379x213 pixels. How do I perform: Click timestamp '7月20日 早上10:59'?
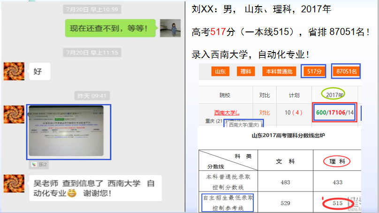pos(92,9)
